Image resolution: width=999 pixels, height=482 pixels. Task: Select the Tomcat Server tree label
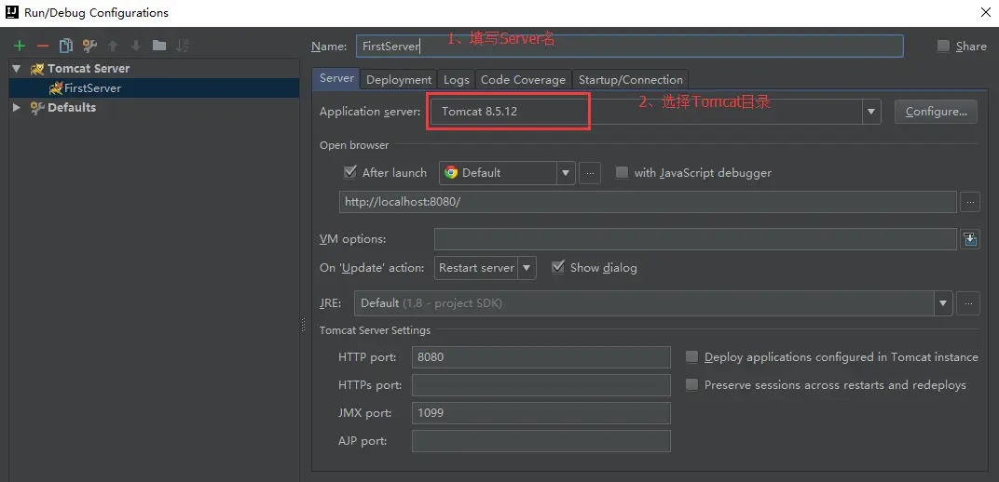pyautogui.click(x=89, y=69)
